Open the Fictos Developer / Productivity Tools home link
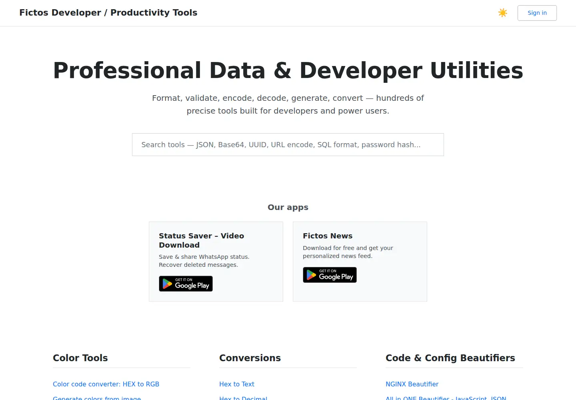Image resolution: width=576 pixels, height=400 pixels. coord(108,13)
